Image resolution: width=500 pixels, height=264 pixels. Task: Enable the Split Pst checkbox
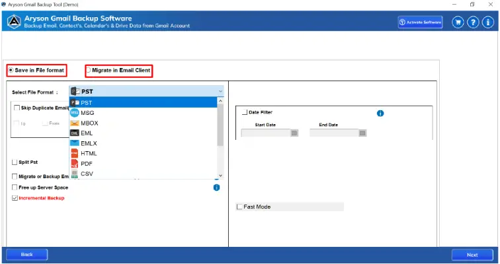(x=15, y=162)
